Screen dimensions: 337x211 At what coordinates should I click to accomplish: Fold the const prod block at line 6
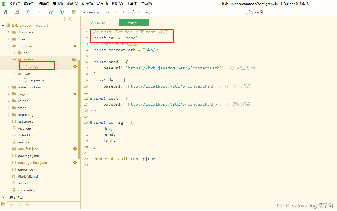pyautogui.click(x=91, y=62)
